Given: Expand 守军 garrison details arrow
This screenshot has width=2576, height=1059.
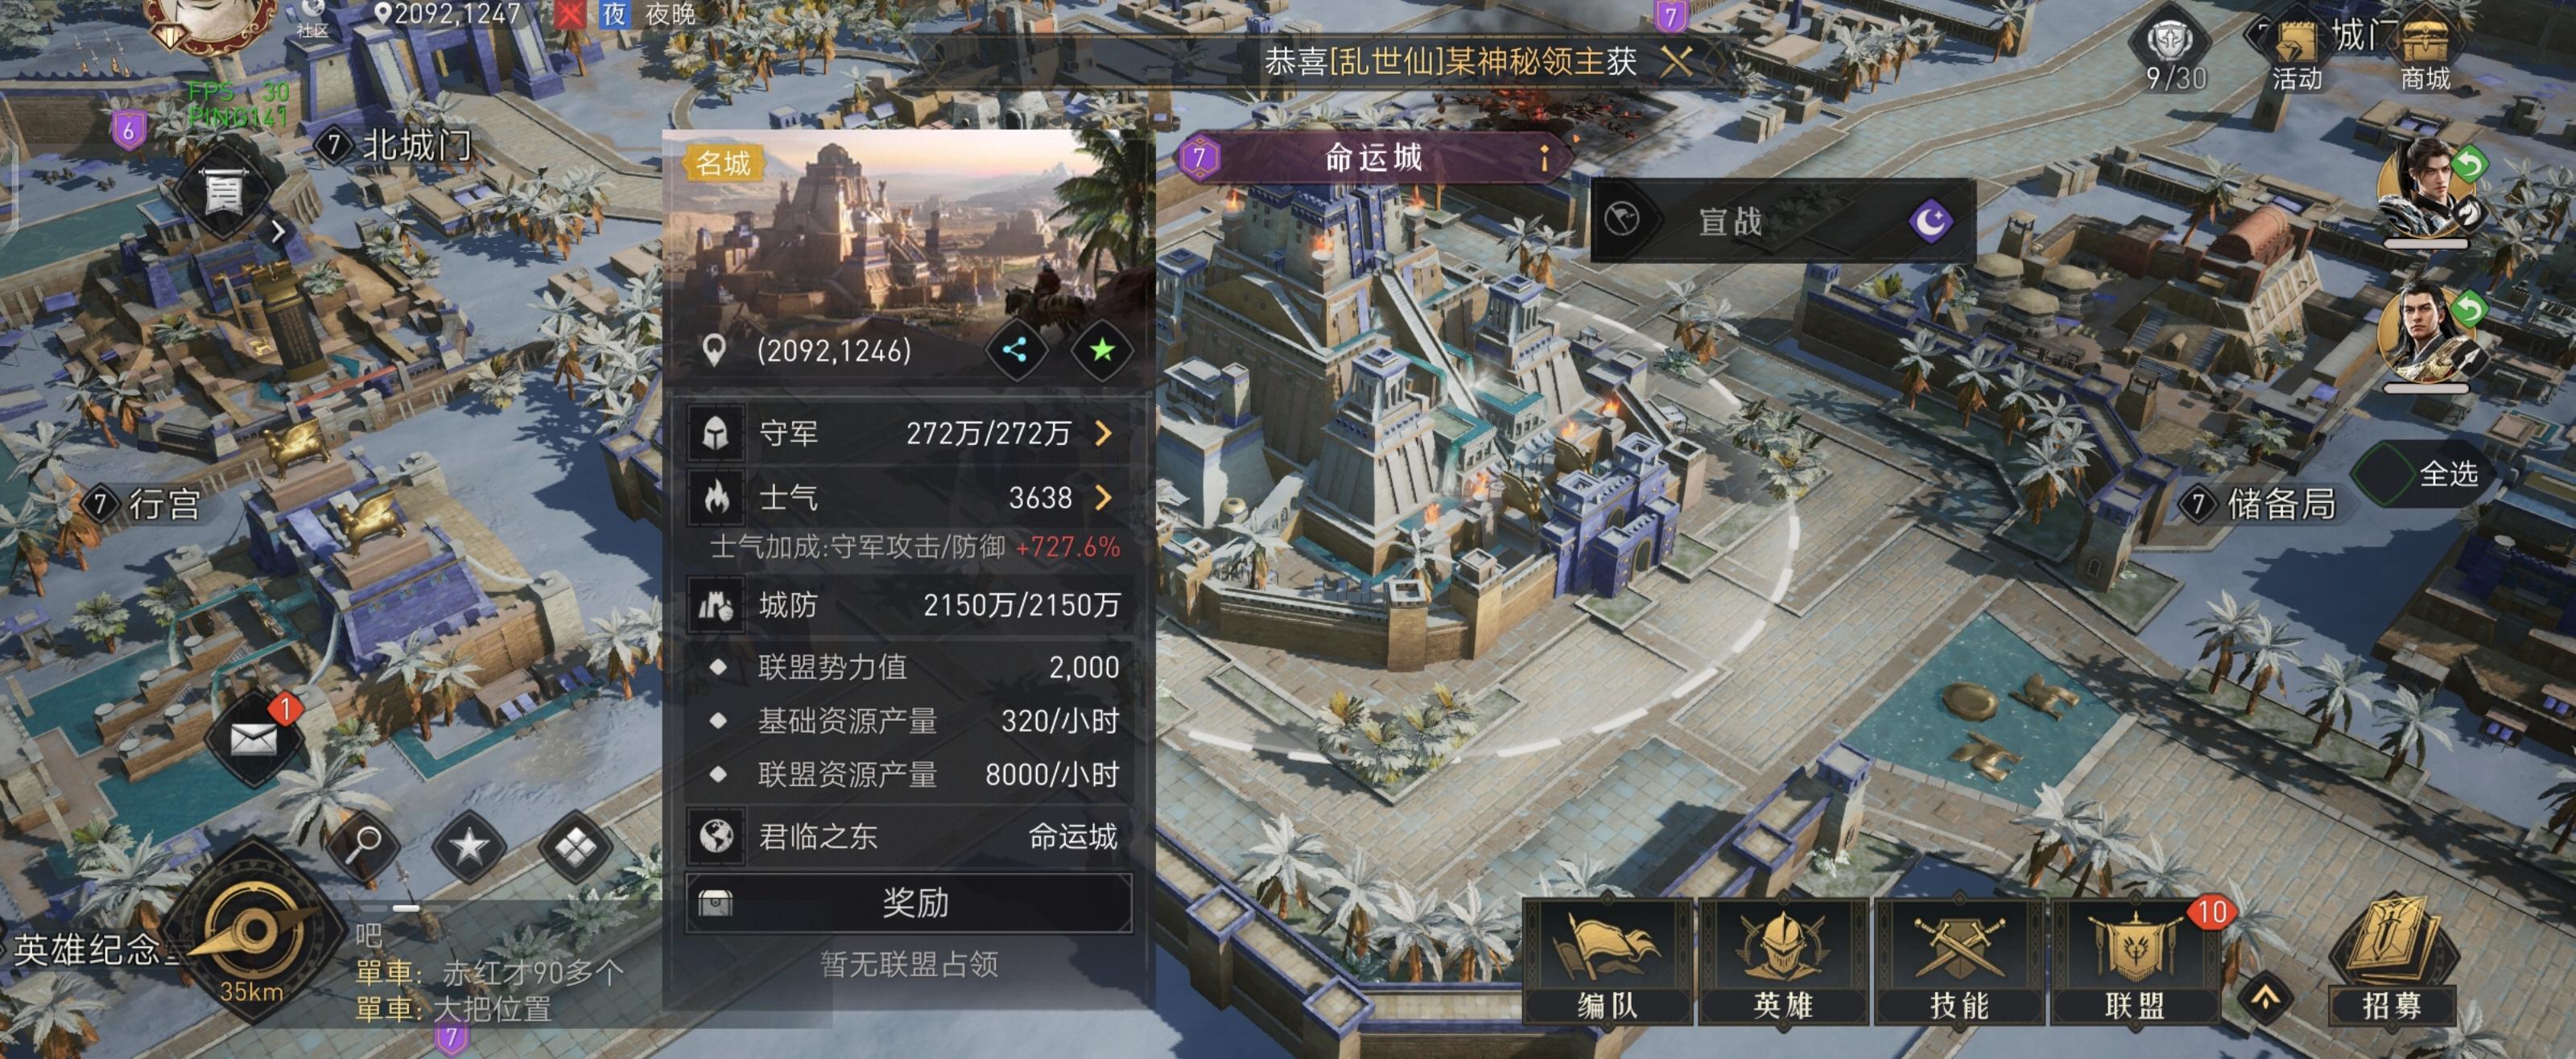Looking at the screenshot, I should click(1103, 433).
